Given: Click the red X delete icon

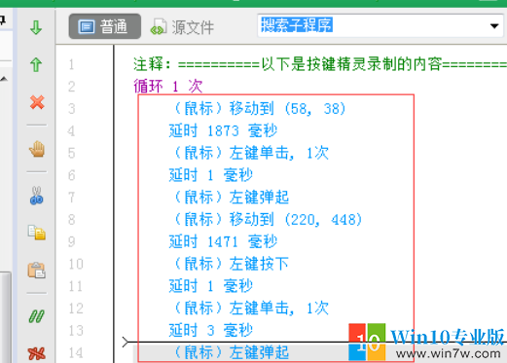Looking at the screenshot, I should 37,102.
